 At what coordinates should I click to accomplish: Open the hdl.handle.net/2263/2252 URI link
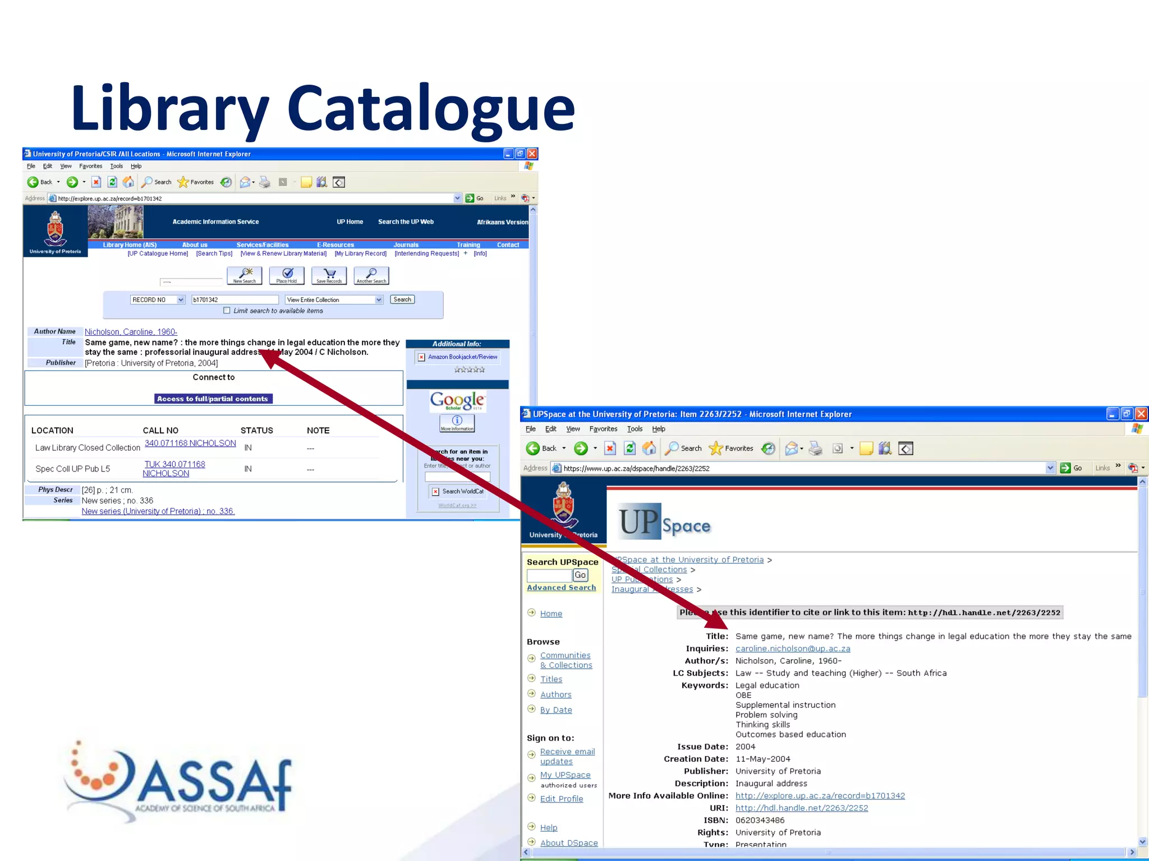click(x=802, y=808)
